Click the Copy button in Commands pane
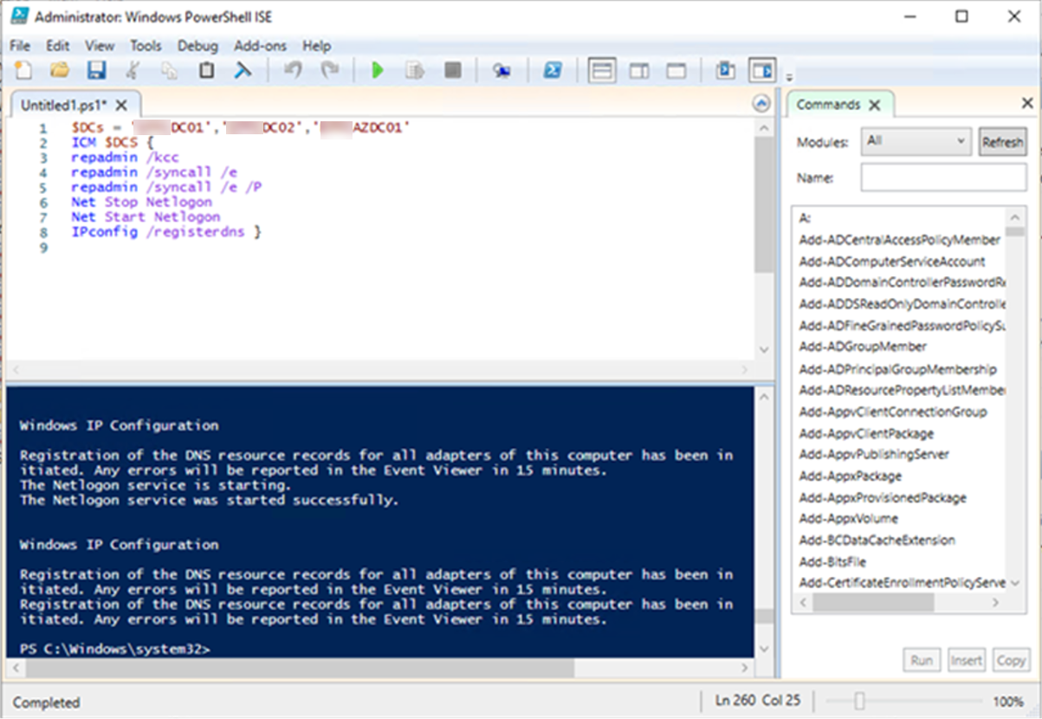 click(x=1011, y=660)
